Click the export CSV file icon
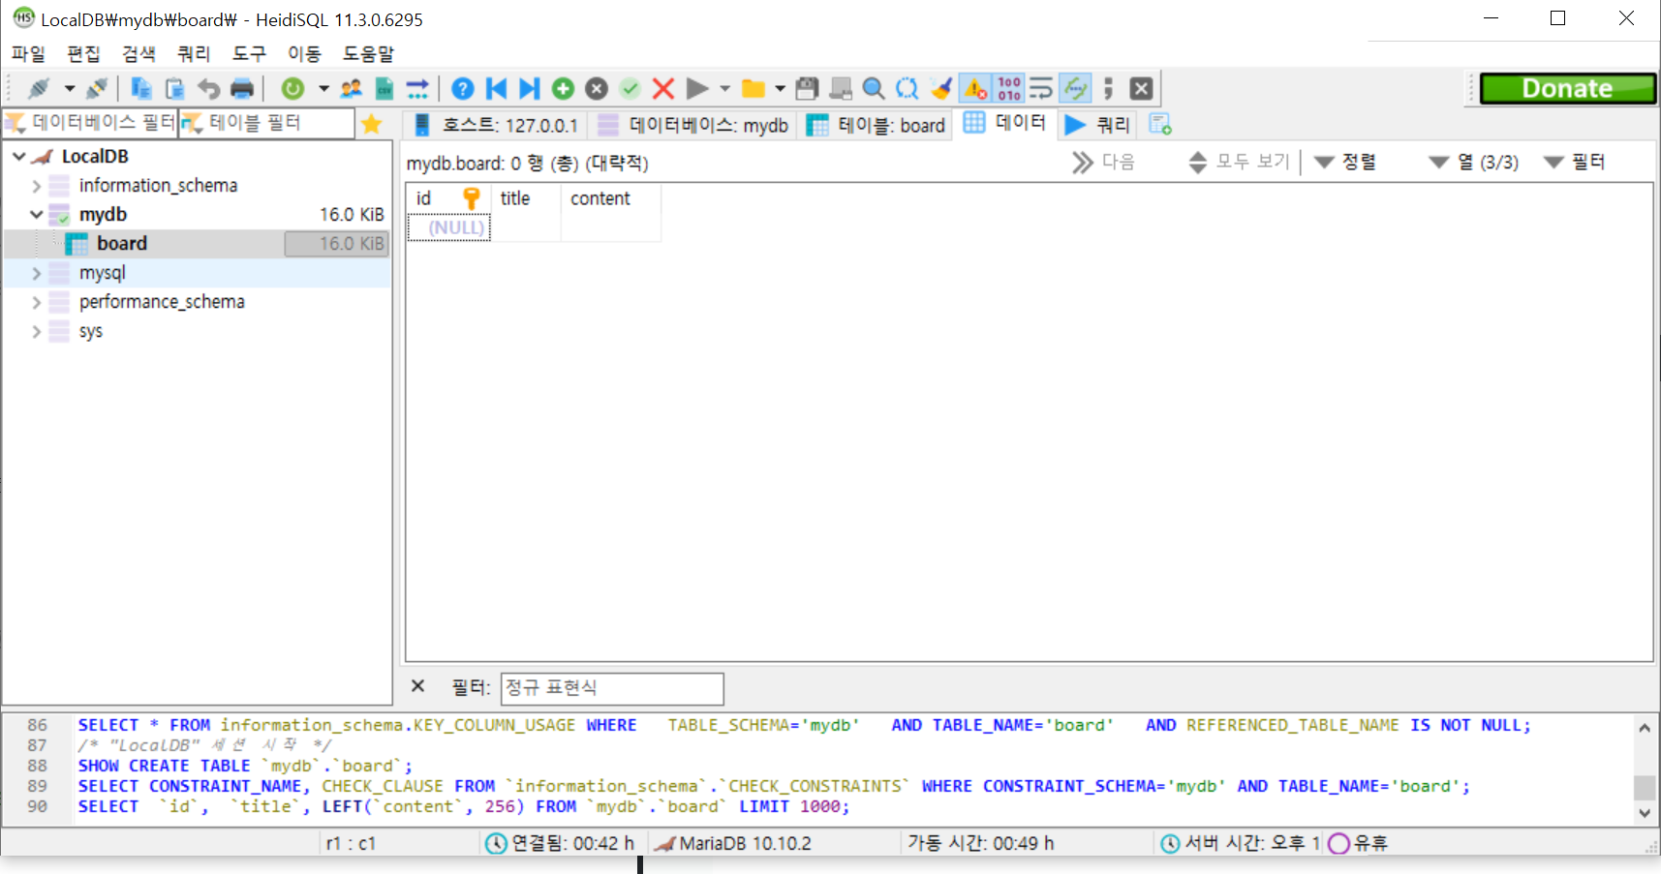 [384, 89]
